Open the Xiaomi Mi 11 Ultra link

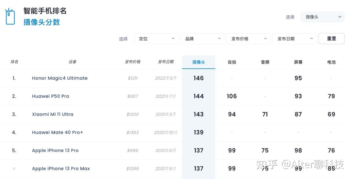[x=52, y=114]
